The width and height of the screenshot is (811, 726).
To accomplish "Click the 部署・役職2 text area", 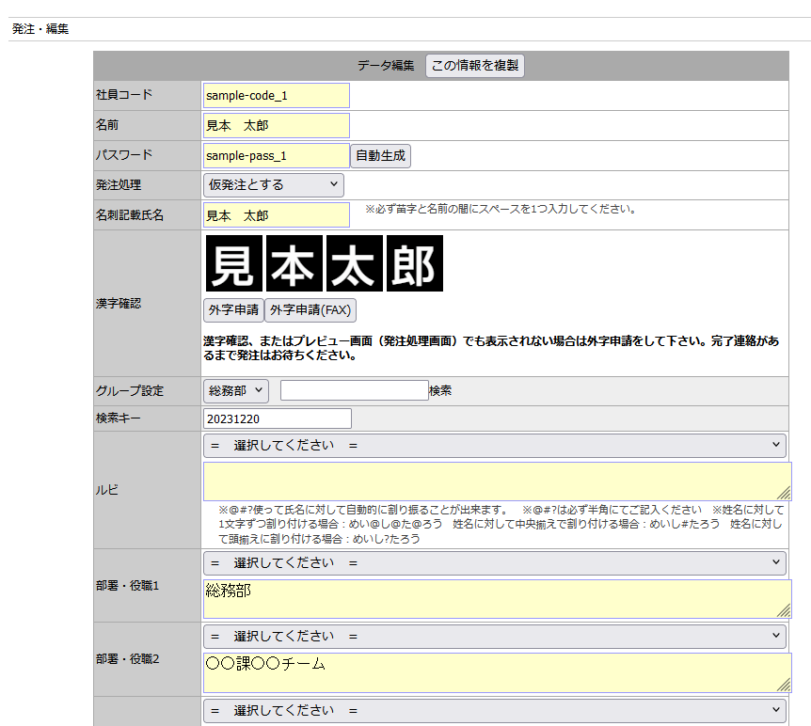I will coord(496,672).
